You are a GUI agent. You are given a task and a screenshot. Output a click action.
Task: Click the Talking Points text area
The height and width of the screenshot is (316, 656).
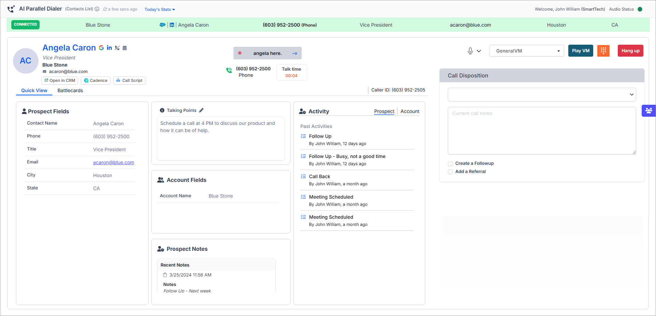point(221,139)
